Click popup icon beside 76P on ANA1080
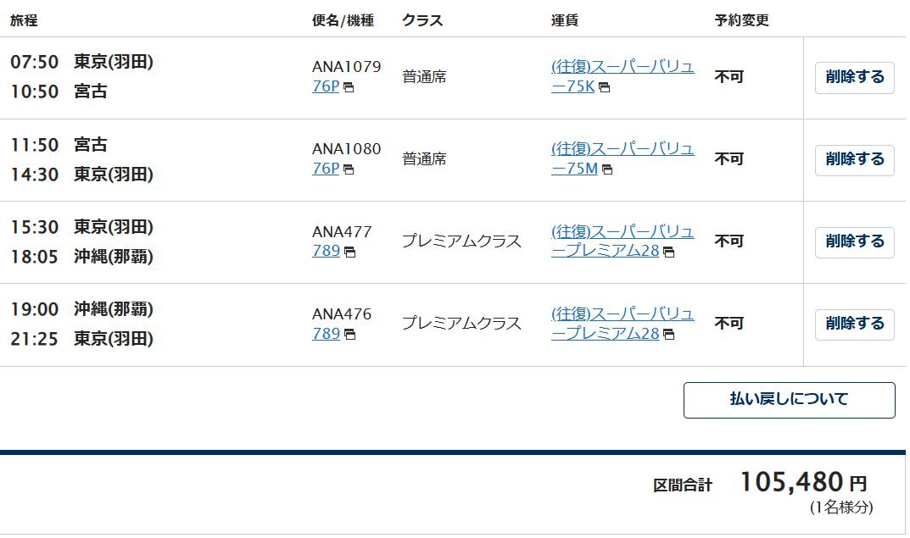 pyautogui.click(x=349, y=169)
